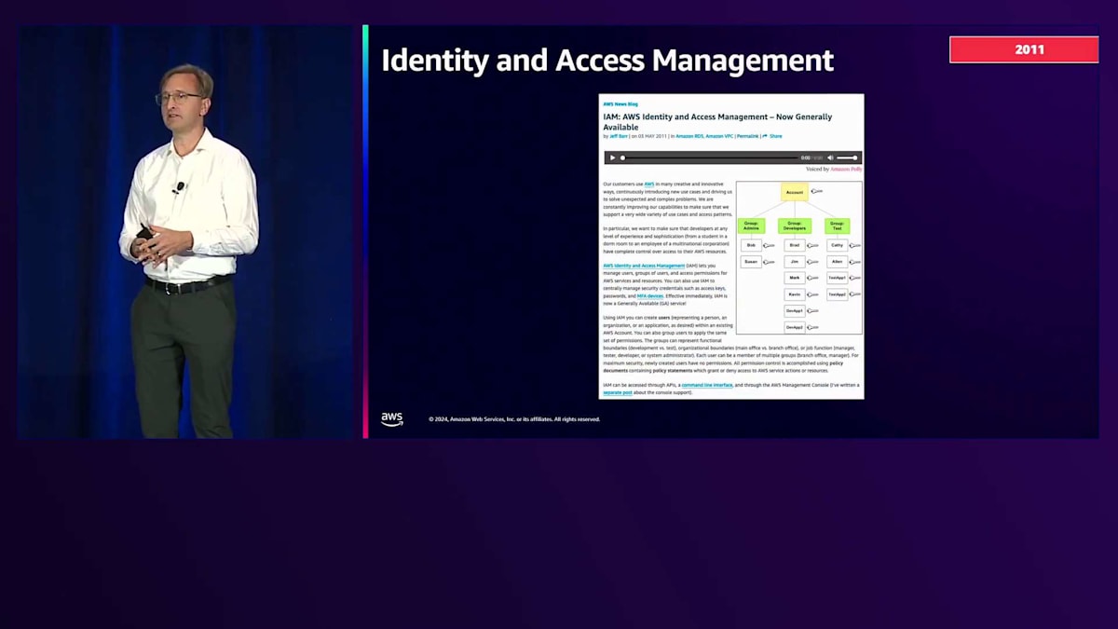The height and width of the screenshot is (629, 1118).
Task: Click the key icon beside DevApp1
Action: (x=812, y=310)
